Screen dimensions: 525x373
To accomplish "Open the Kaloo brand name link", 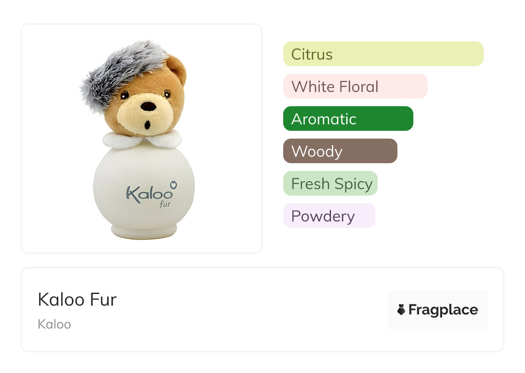I will pyautogui.click(x=54, y=324).
